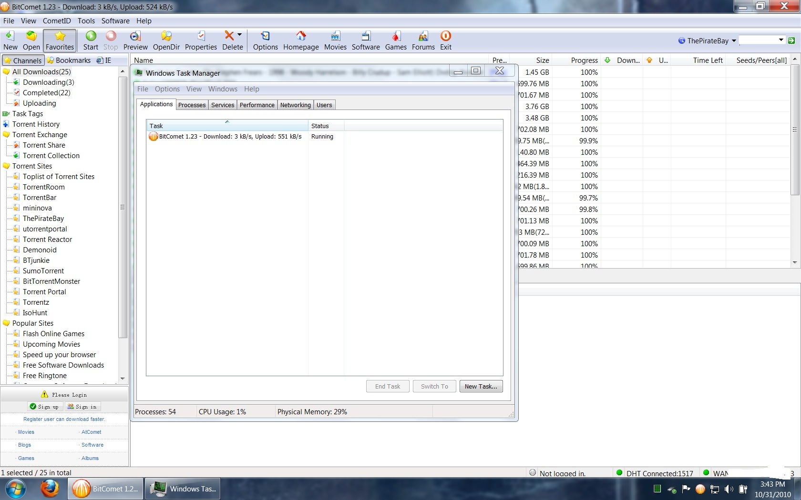This screenshot has height=500, width=801.
Task: Open Task Manager Options menu
Action: [x=167, y=89]
